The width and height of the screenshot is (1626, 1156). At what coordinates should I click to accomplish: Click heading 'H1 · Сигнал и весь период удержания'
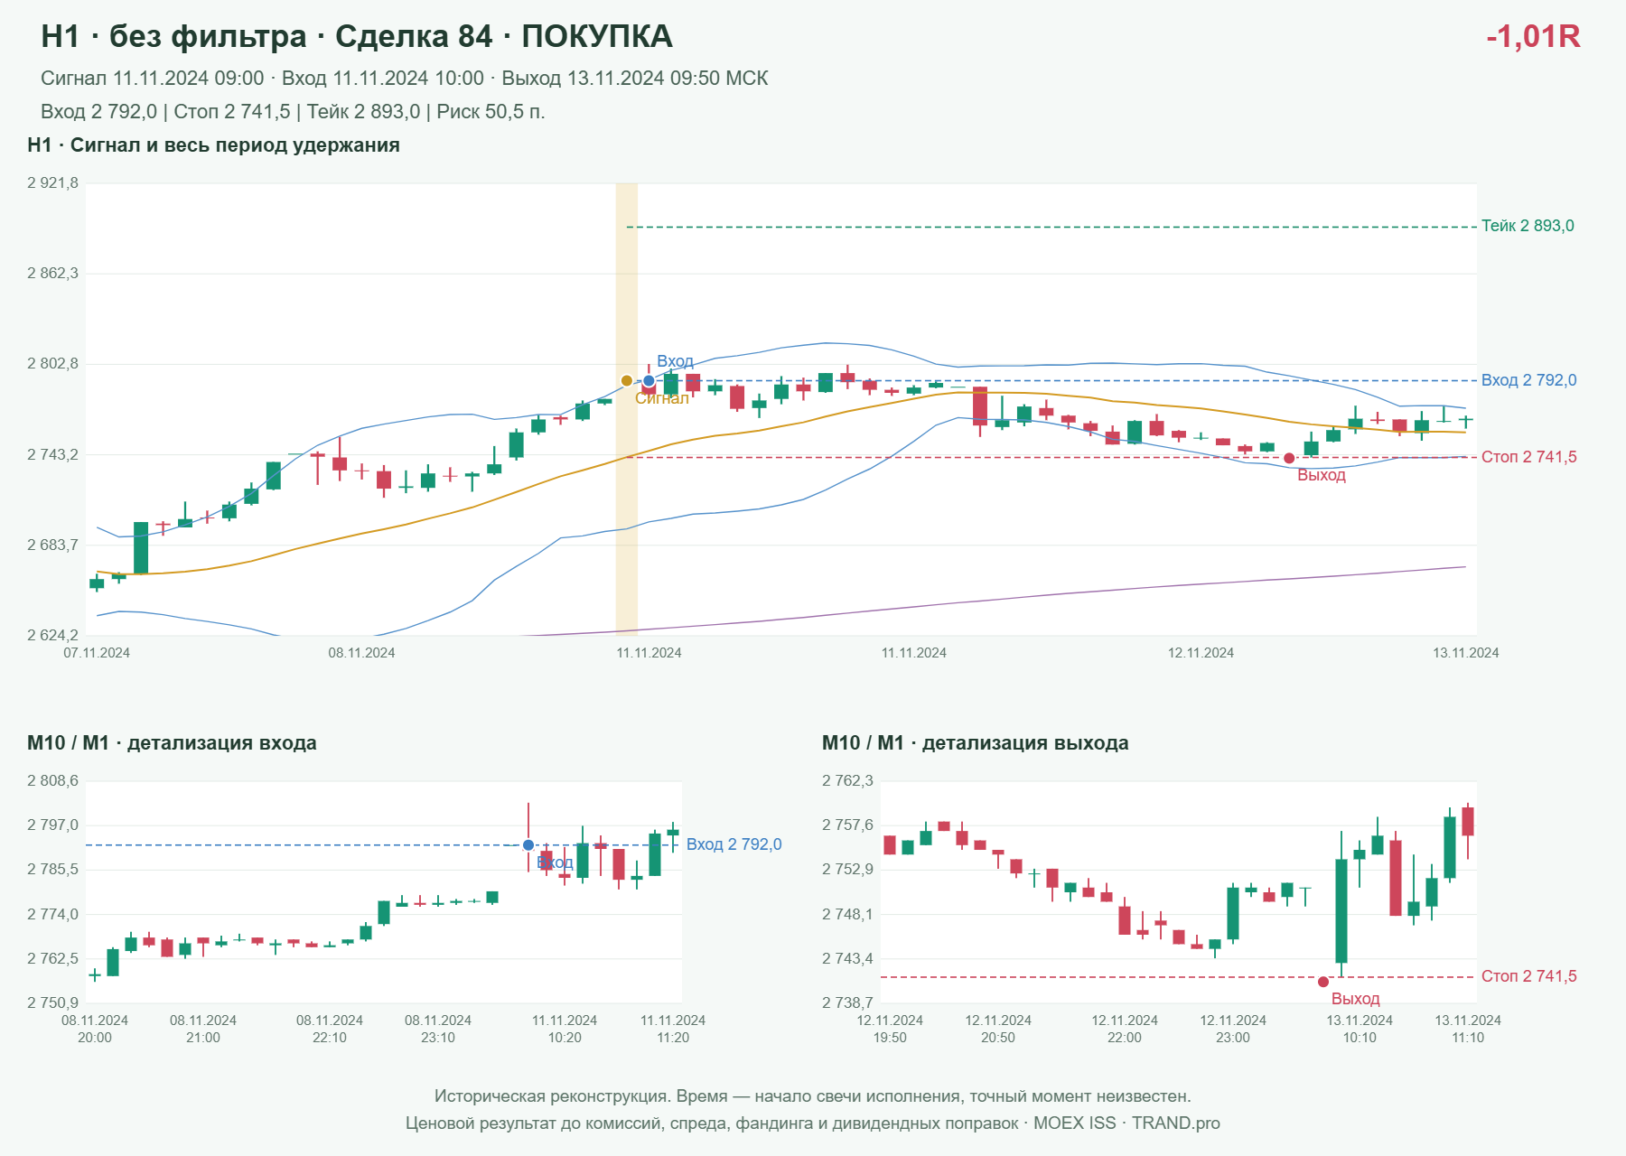[213, 145]
